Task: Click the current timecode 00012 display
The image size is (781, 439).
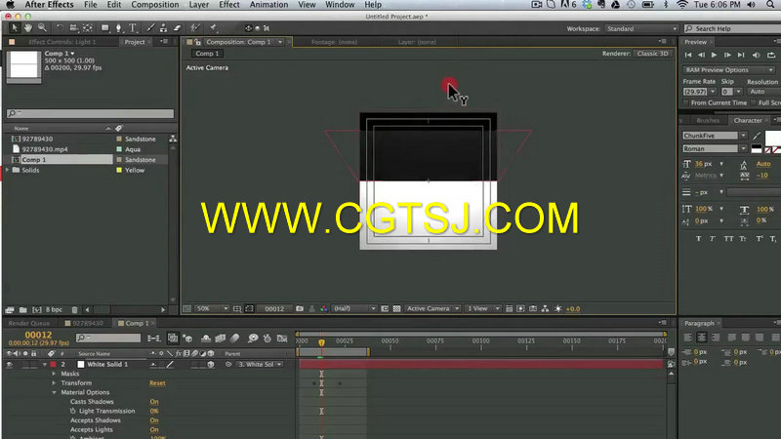Action: point(38,335)
